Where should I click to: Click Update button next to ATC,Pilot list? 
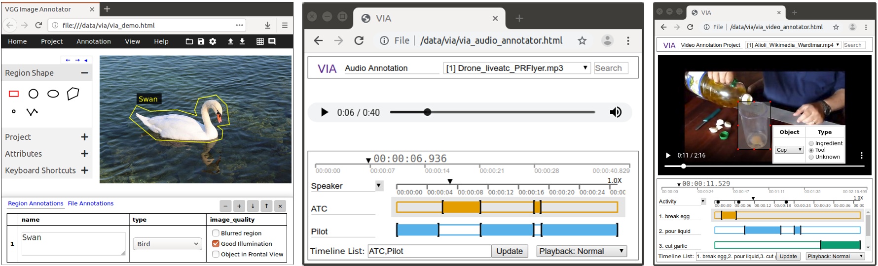point(509,251)
